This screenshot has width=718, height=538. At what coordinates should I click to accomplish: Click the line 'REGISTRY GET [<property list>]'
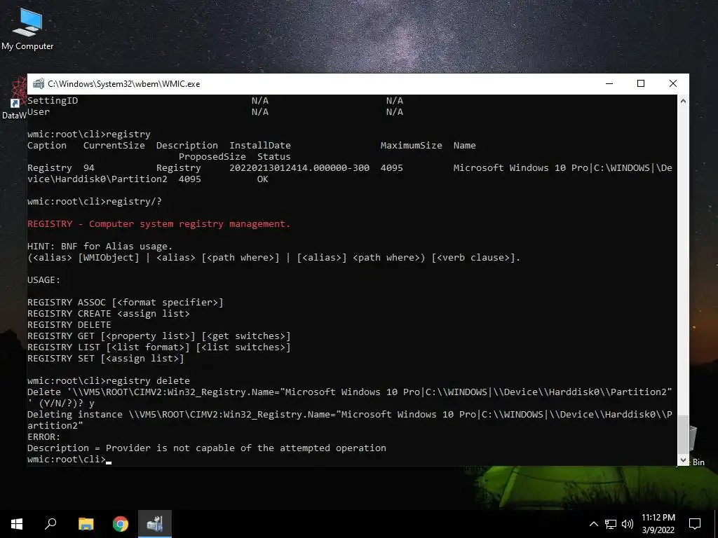click(159, 336)
